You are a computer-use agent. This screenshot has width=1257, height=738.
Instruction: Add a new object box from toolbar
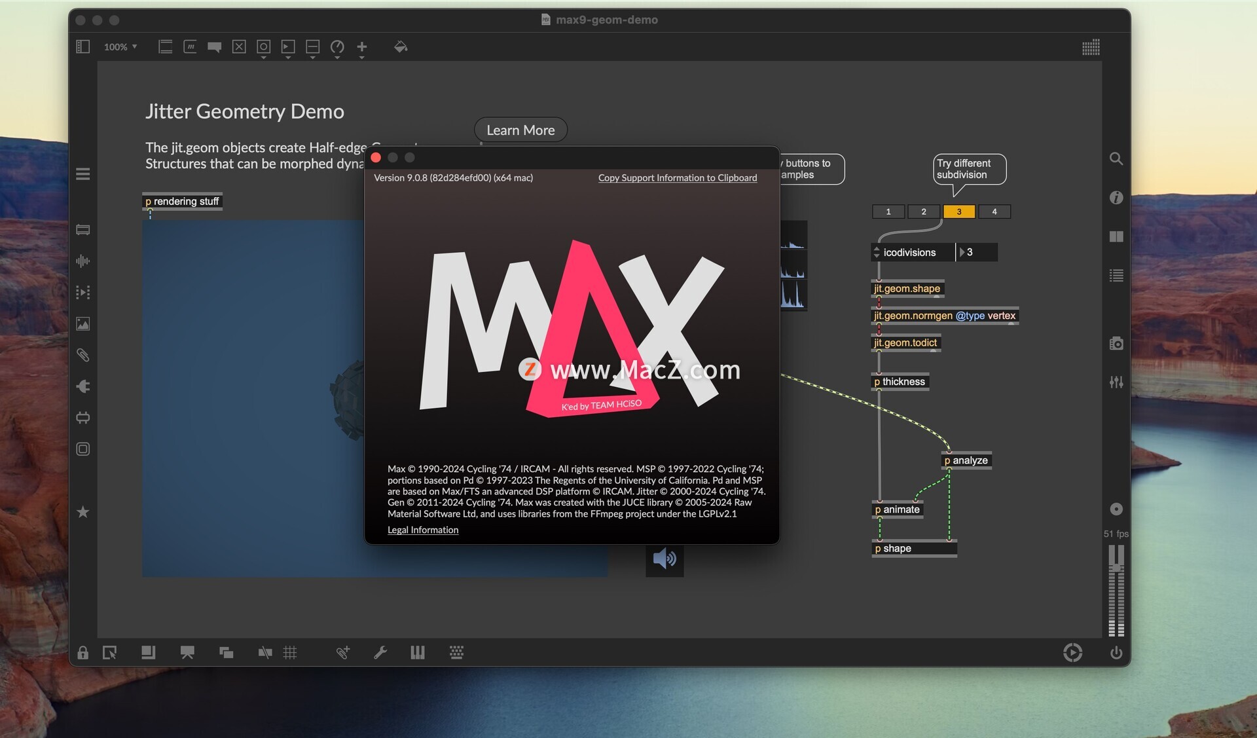(166, 46)
